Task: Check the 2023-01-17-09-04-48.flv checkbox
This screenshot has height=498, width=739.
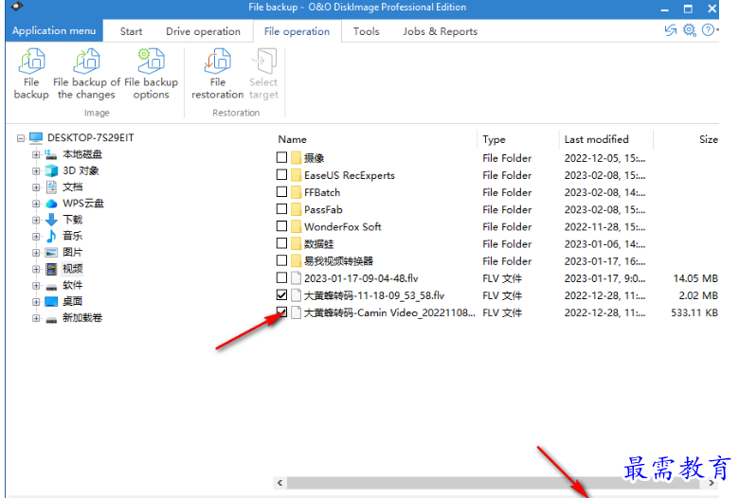Action: point(281,277)
